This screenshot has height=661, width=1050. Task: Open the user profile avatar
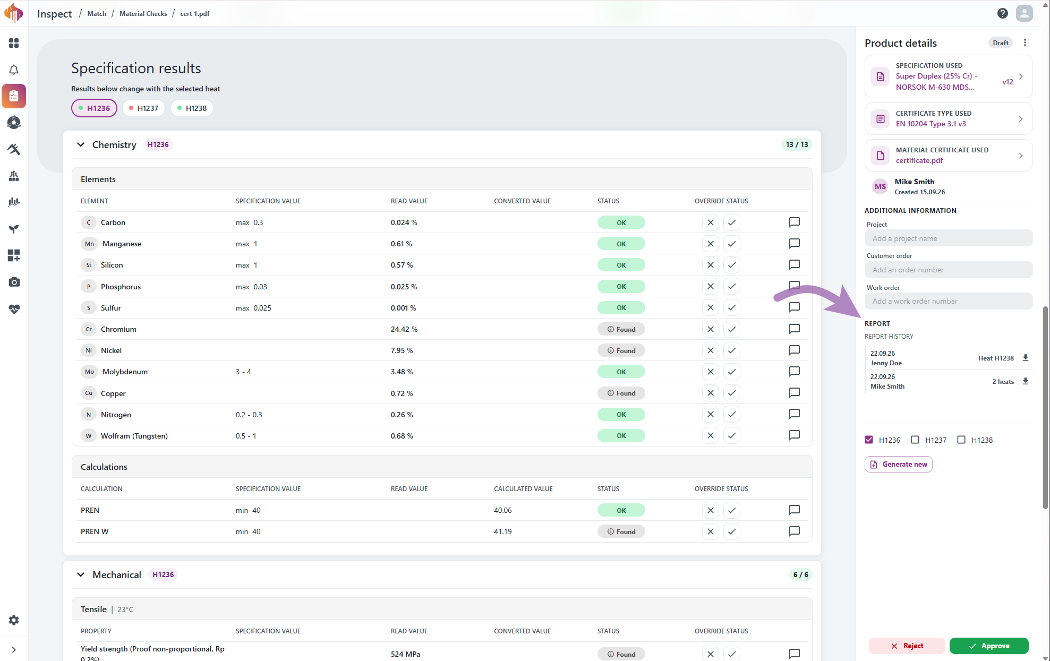point(1025,13)
